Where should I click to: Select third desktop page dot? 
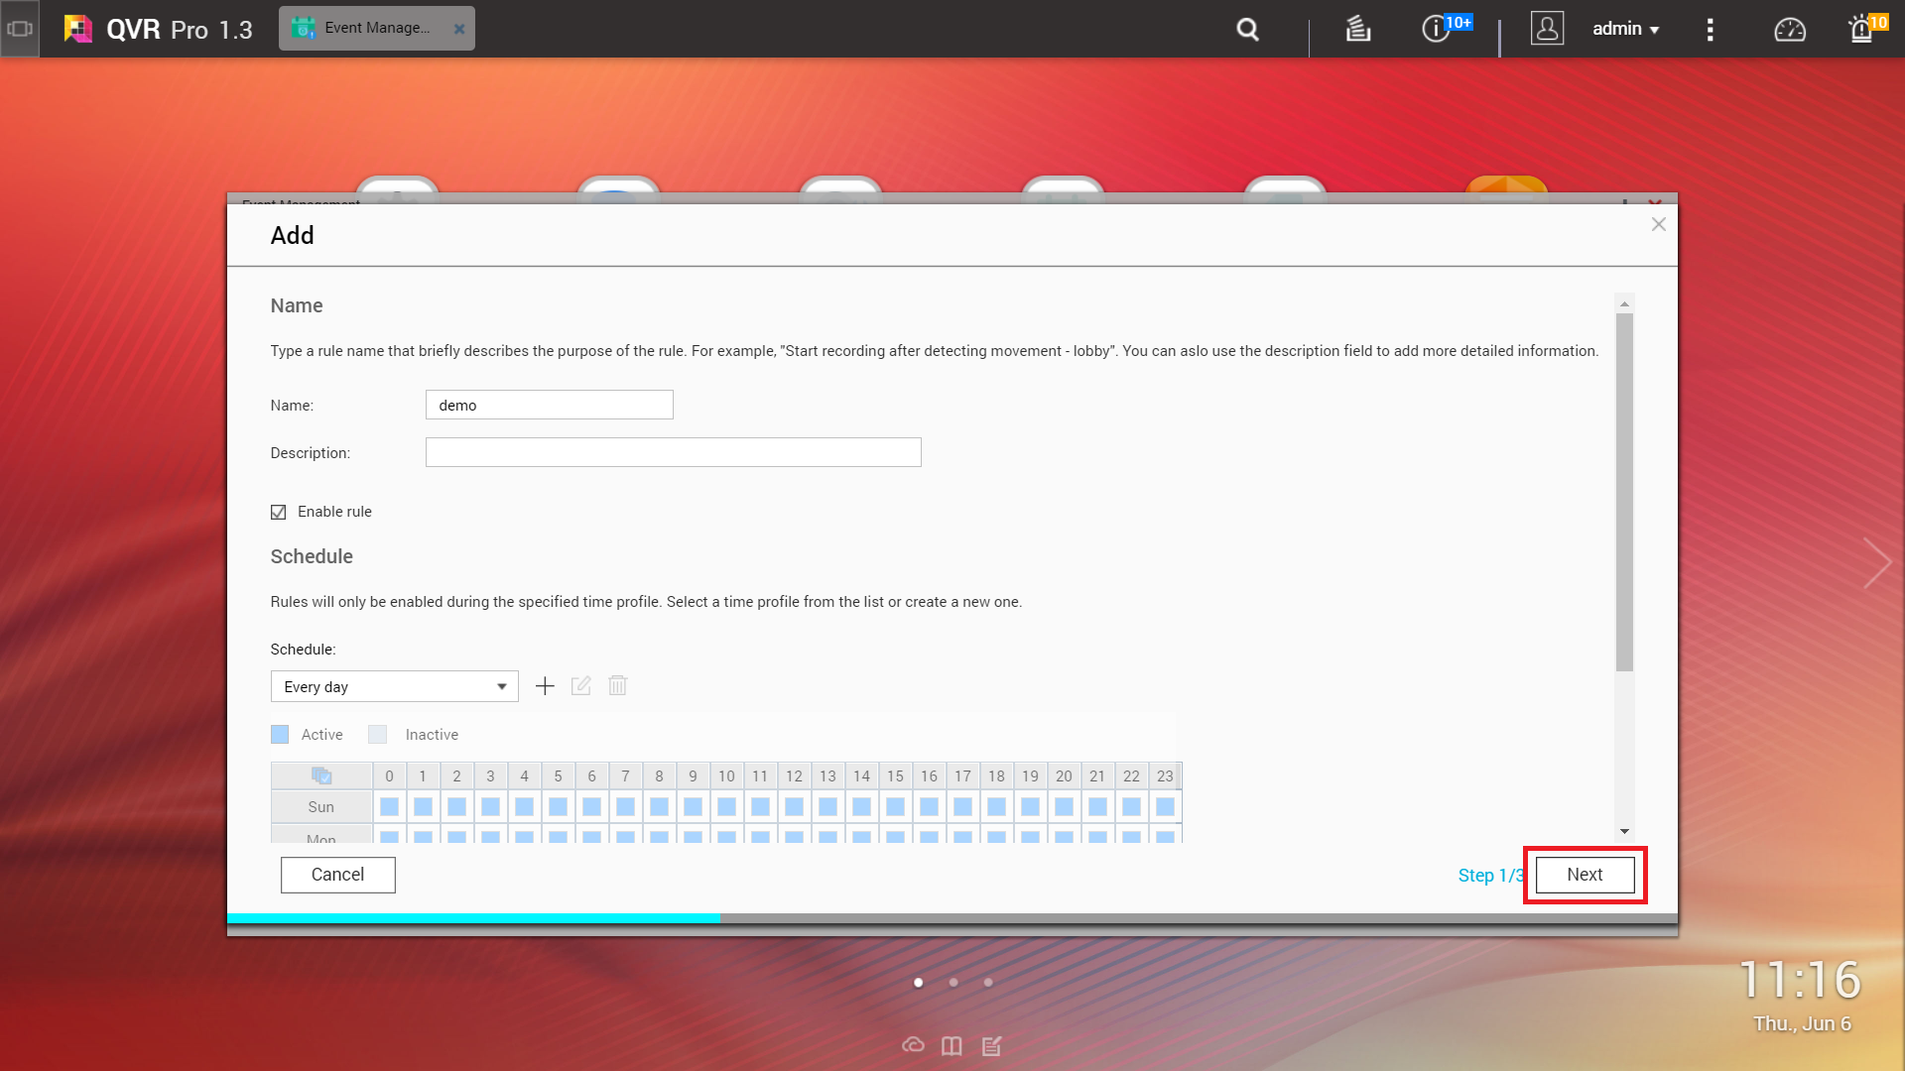(988, 983)
